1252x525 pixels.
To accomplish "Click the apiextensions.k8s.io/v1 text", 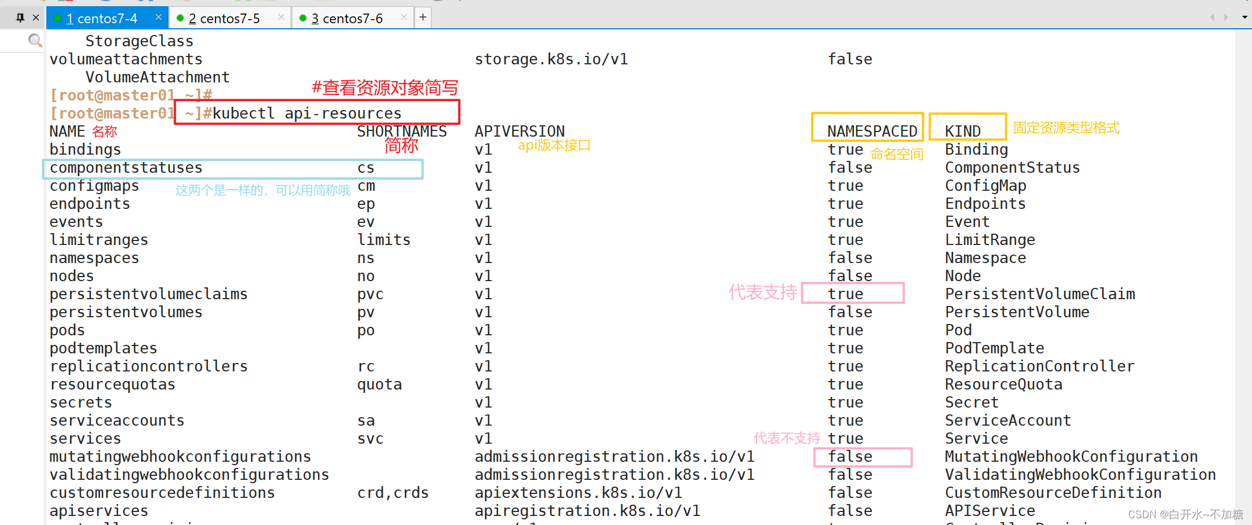I will [578, 493].
